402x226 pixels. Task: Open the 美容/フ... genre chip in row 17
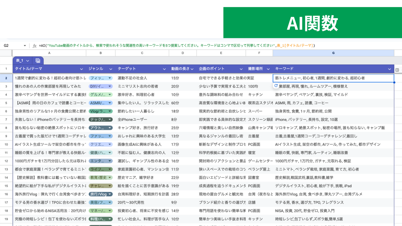tap(100, 203)
